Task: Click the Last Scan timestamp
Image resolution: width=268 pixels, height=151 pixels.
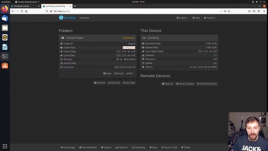Action: coord(125,67)
